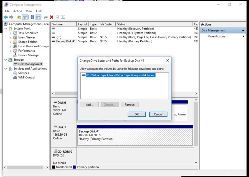Image resolution: width=249 pixels, height=177 pixels.
Task: Collapse the Storage tree node
Action: tap(6, 60)
